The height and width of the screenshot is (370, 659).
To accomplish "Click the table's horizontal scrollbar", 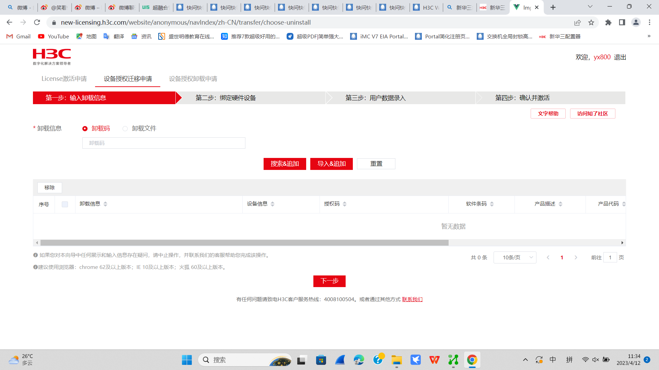I will tap(244, 243).
